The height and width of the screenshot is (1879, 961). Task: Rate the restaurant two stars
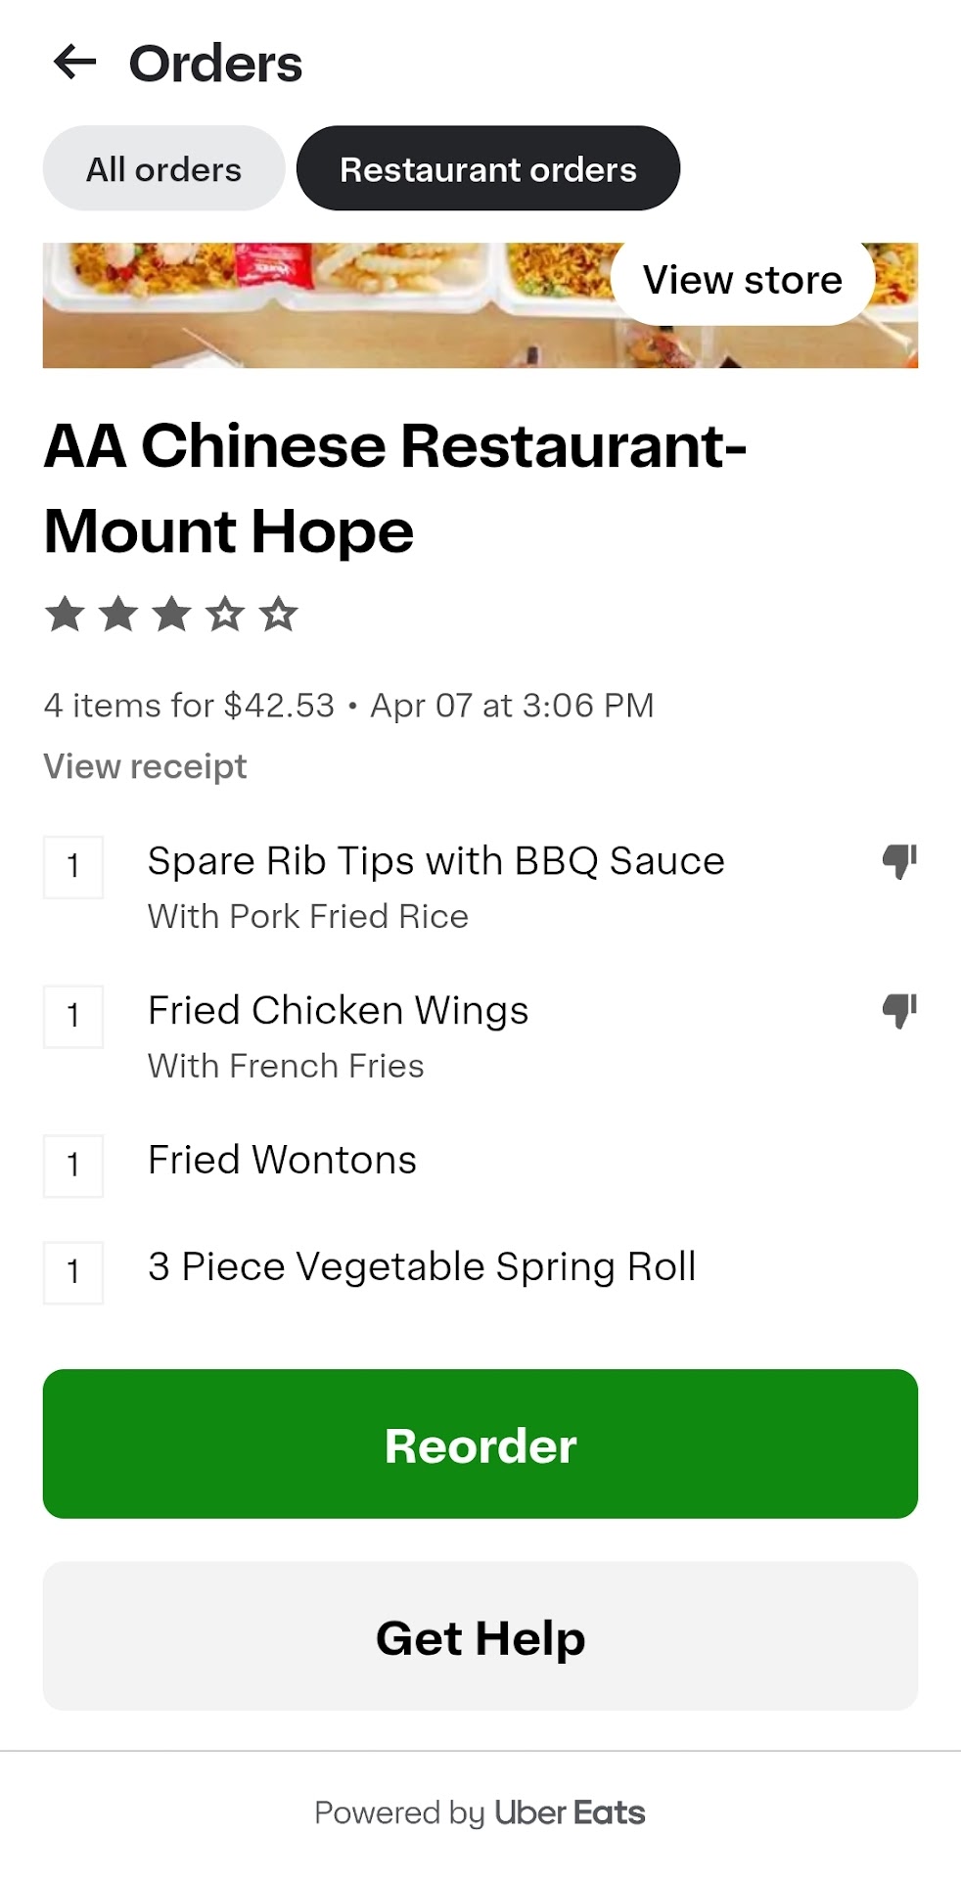[x=118, y=615]
